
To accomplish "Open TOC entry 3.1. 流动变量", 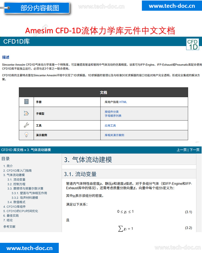I will (x=16, y=180).
